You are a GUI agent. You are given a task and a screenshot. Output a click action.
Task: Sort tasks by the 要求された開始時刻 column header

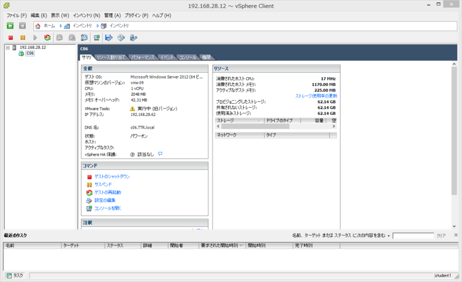222,246
